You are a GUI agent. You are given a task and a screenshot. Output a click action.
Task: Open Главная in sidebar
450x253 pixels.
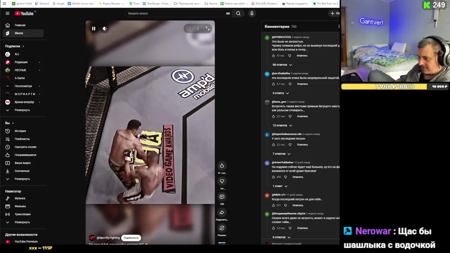click(23, 25)
